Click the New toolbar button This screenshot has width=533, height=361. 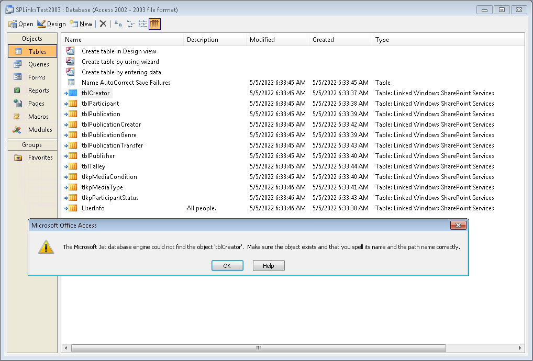[81, 24]
